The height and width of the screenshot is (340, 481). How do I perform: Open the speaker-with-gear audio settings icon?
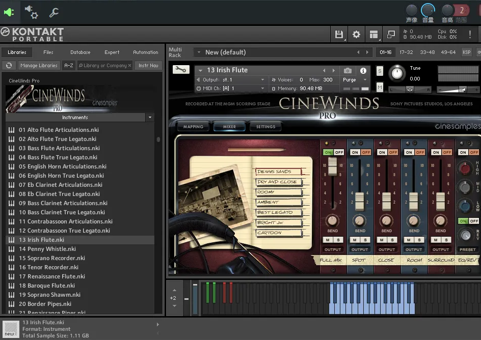(31, 12)
